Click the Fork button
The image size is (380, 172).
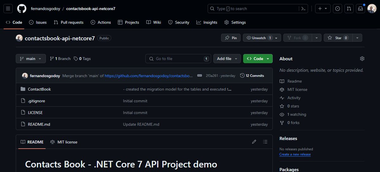click(x=297, y=38)
